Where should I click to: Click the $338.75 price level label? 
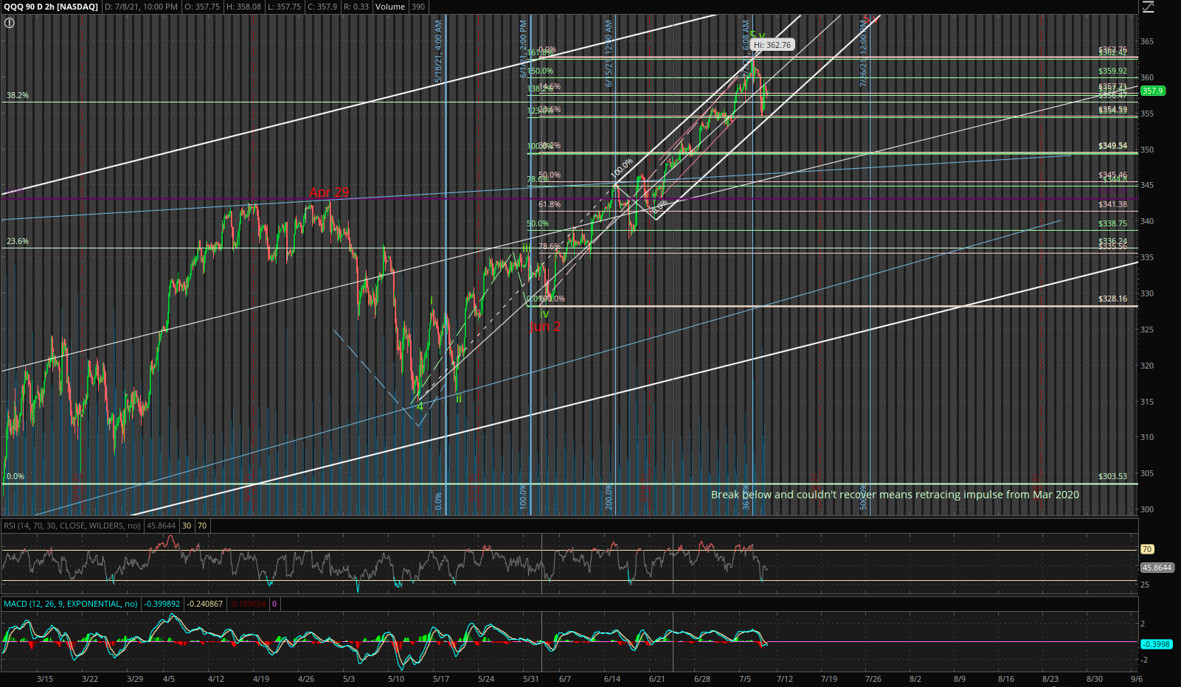point(1112,223)
